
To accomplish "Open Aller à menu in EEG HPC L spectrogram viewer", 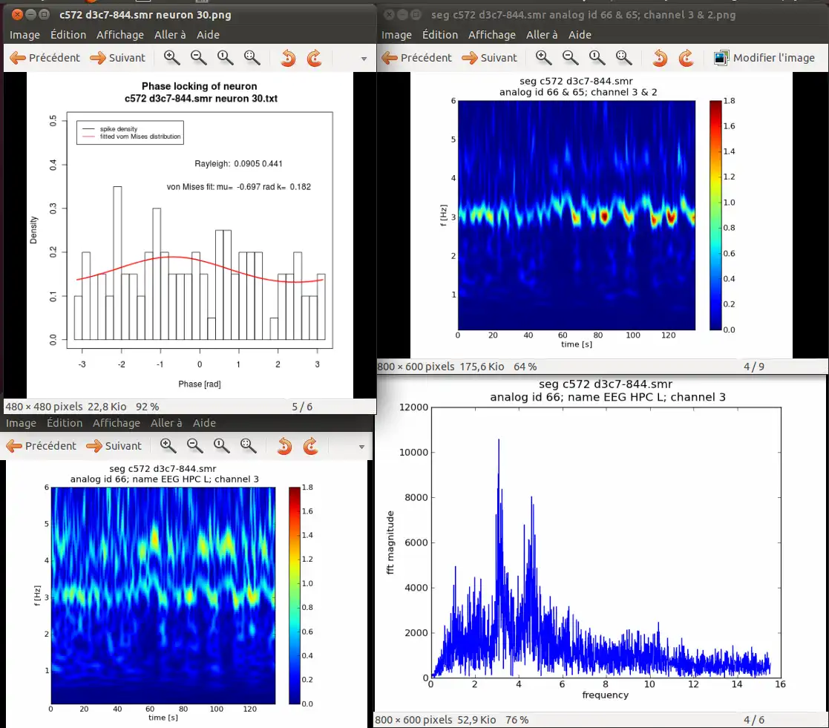I will [166, 423].
